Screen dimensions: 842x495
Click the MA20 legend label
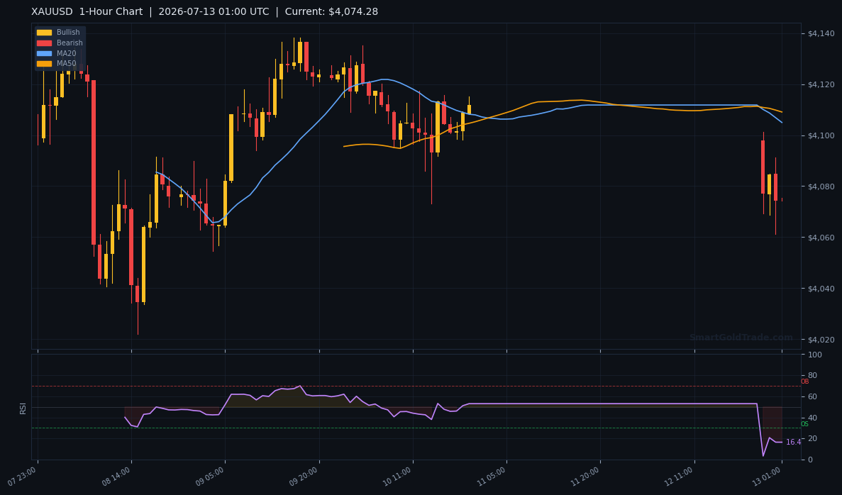(67, 53)
